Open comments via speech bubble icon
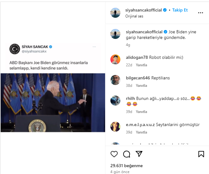Image resolution: width=209 pixels, height=174 pixels. pos(127,154)
